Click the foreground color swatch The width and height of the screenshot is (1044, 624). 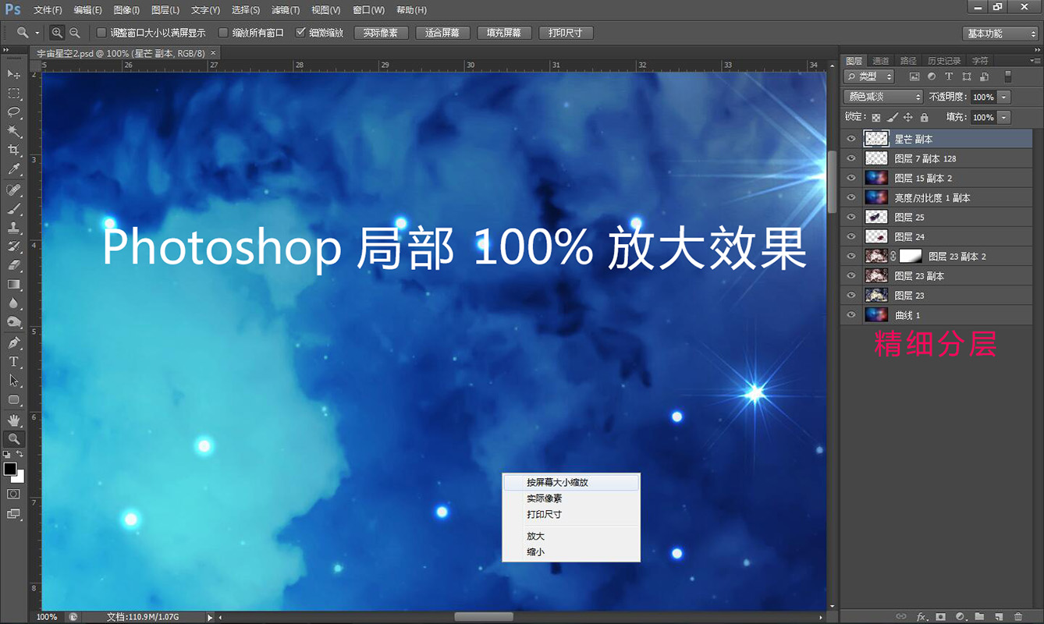[x=10, y=469]
